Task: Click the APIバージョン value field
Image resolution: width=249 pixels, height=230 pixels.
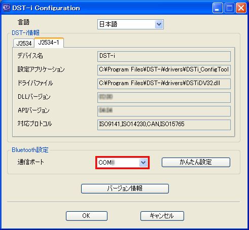Action: pos(164,111)
